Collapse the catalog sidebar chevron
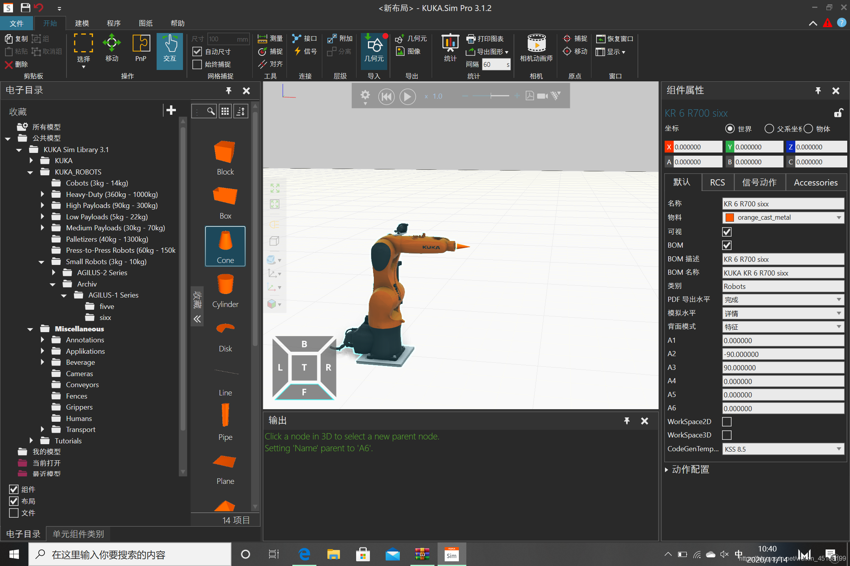The width and height of the screenshot is (850, 566). 197,319
